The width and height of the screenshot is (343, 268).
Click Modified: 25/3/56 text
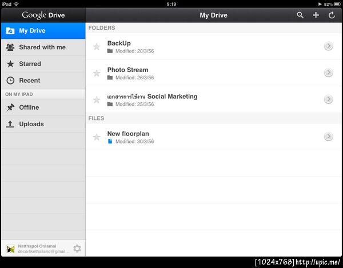coord(134,105)
